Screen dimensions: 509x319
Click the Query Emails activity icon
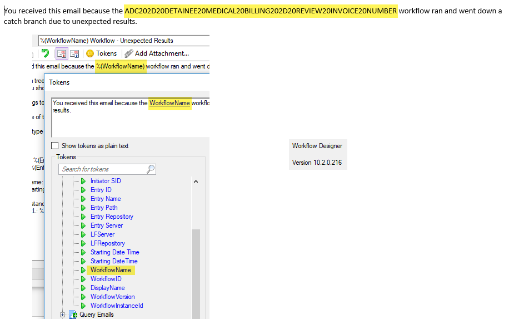[74, 315]
